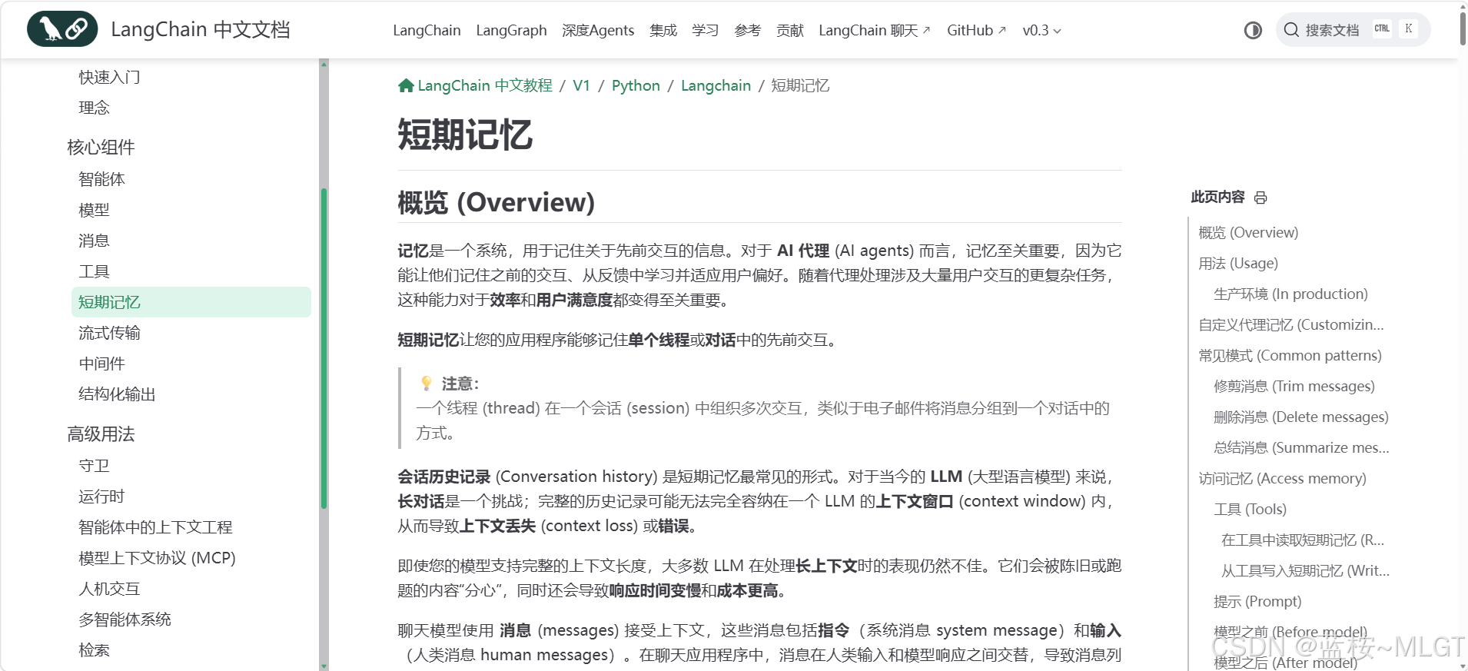Screen dimensions: 1468x671
Task: Click the 核心组件 sidebar section heading
Action: (x=101, y=147)
